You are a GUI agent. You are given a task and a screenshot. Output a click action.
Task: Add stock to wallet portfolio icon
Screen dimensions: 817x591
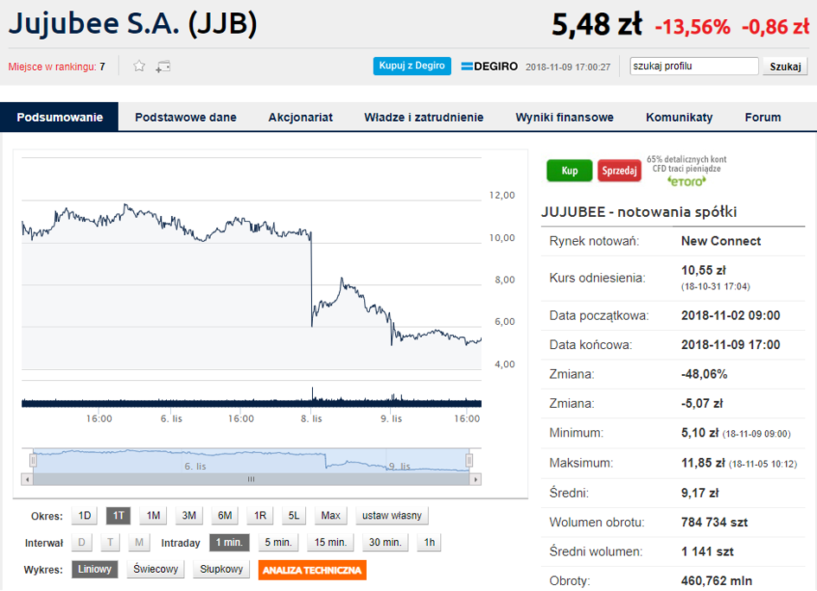pyautogui.click(x=163, y=67)
